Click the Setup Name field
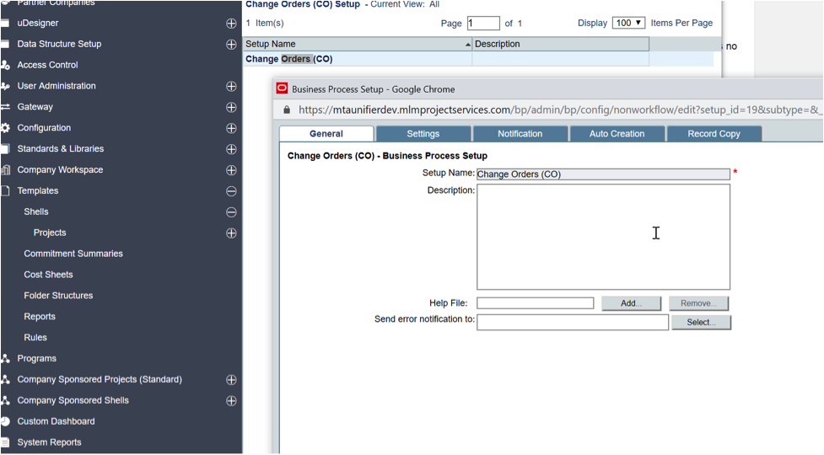The image size is (824, 455). click(603, 174)
